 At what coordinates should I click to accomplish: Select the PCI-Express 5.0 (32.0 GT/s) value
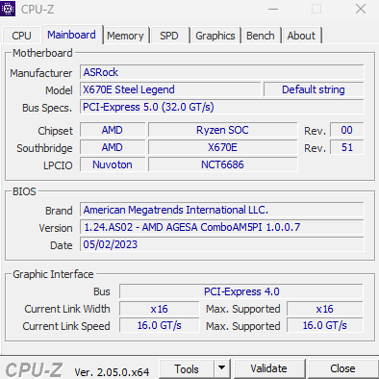[222, 107]
